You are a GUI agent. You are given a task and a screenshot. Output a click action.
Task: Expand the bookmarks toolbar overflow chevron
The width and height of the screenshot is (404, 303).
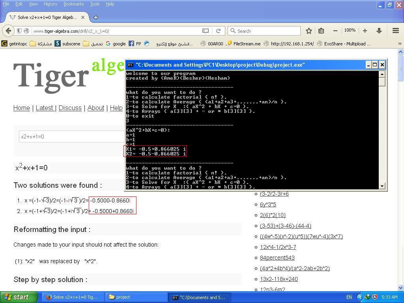coord(399,44)
